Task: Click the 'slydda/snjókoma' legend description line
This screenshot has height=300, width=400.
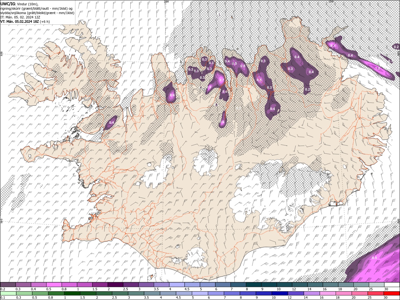Action: coord(37,13)
